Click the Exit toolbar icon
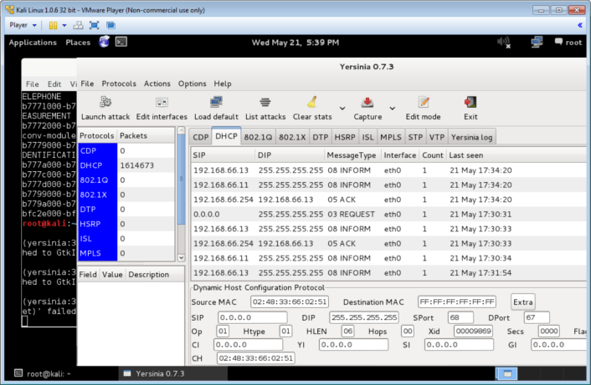The width and height of the screenshot is (591, 385). (470, 103)
